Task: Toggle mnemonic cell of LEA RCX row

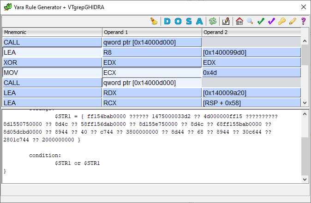Action: click(52, 102)
